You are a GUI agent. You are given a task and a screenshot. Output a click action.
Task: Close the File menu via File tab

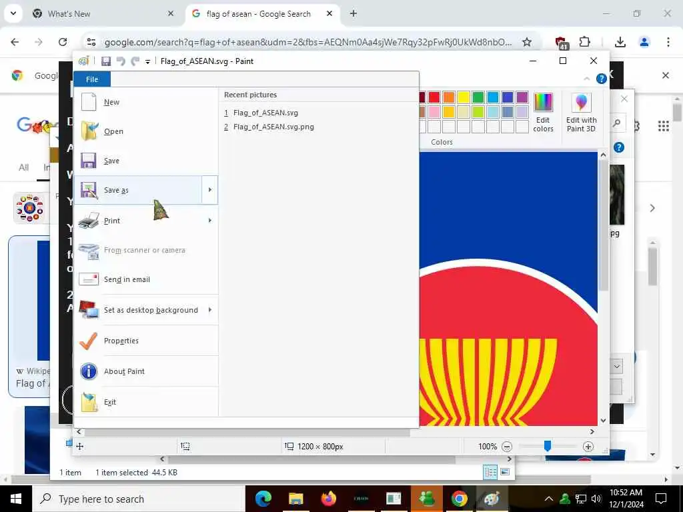(x=92, y=79)
